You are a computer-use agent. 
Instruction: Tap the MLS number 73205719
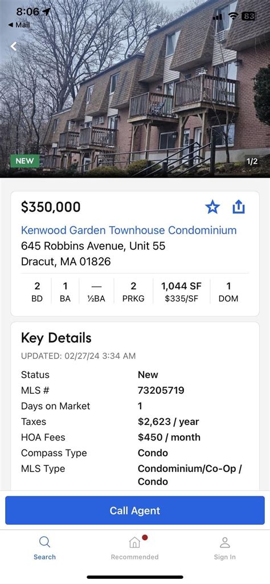pyautogui.click(x=161, y=390)
